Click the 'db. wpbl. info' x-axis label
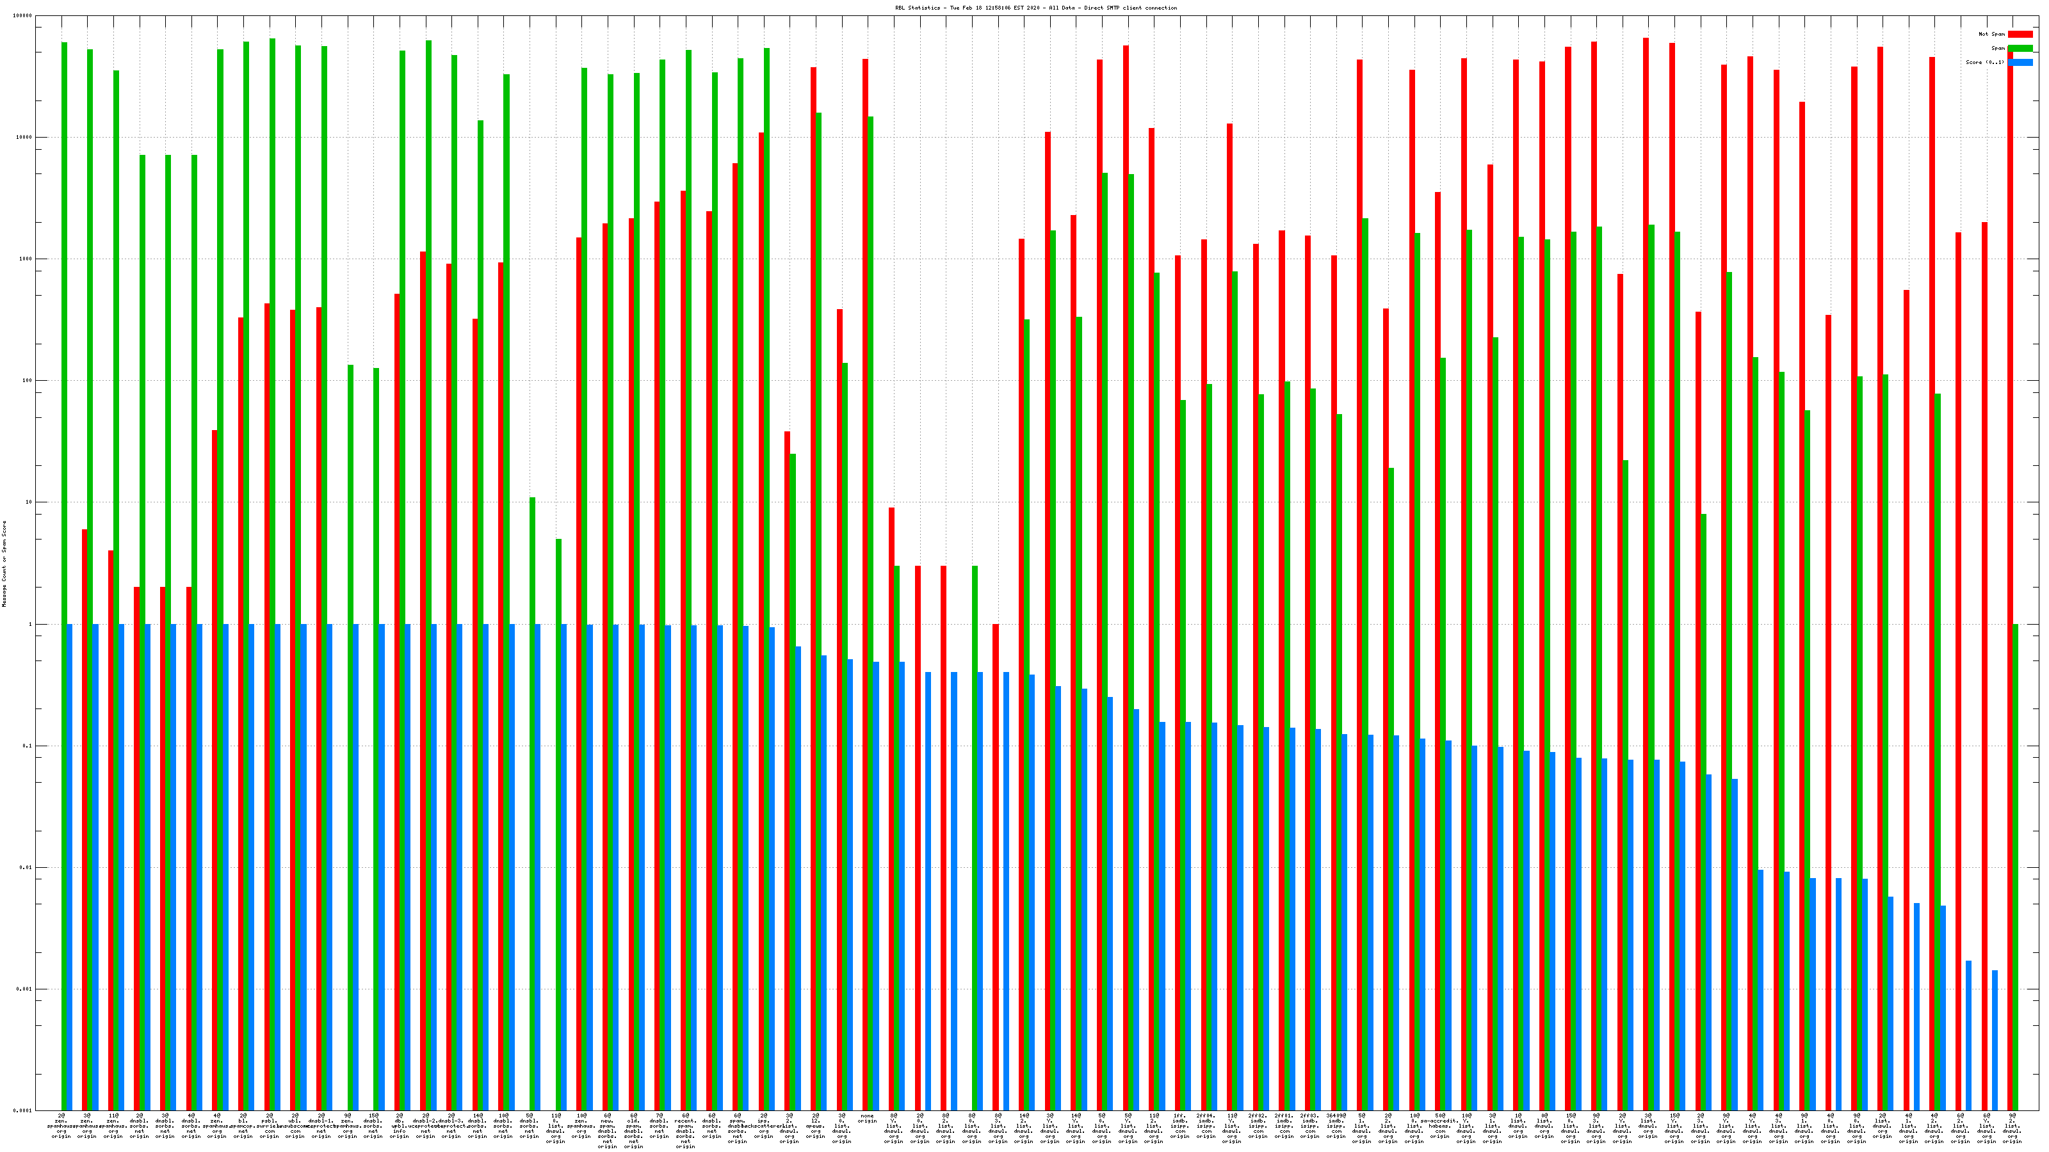 (400, 1125)
